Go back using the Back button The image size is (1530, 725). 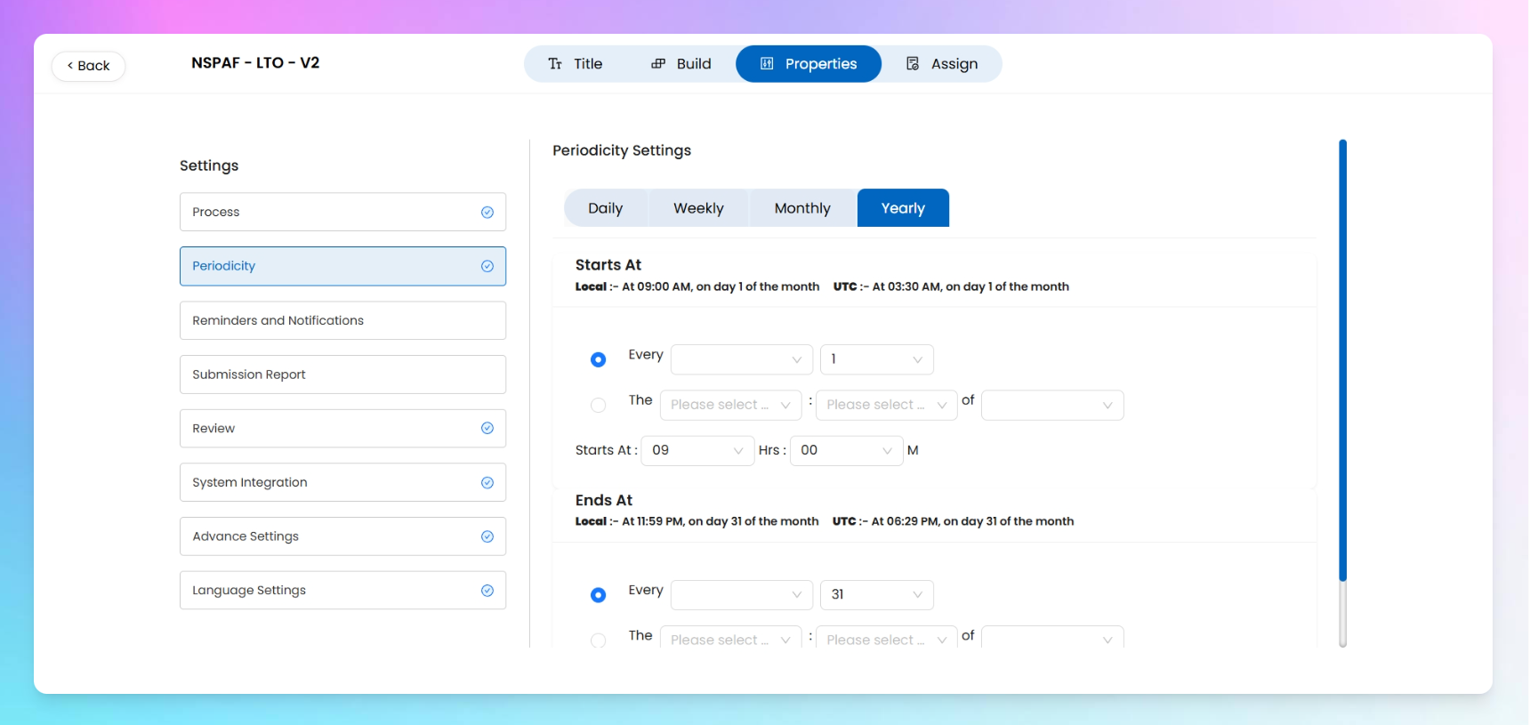88,66
